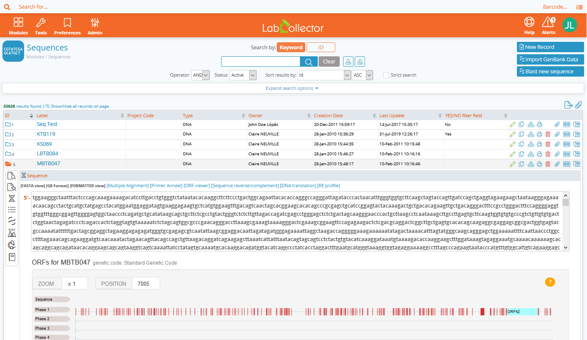Click the POSITION field showing 7005

pos(146,283)
